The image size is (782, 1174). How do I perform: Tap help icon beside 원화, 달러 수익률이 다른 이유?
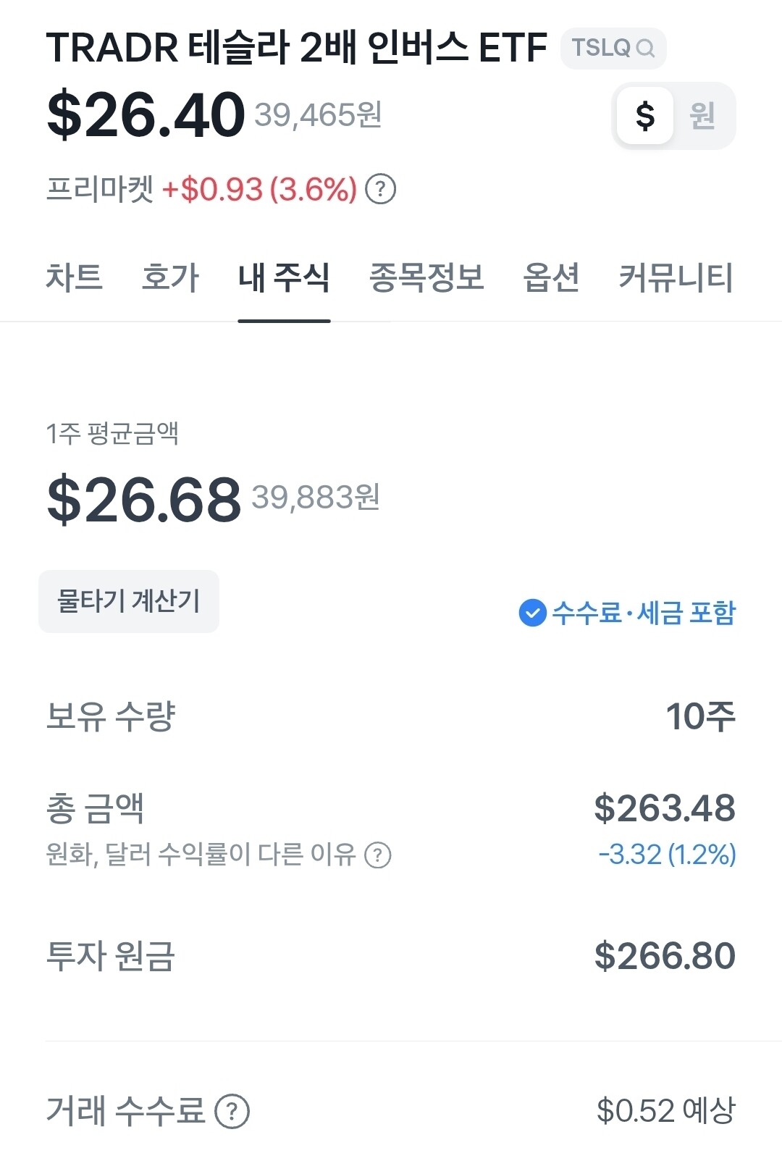pos(377,855)
